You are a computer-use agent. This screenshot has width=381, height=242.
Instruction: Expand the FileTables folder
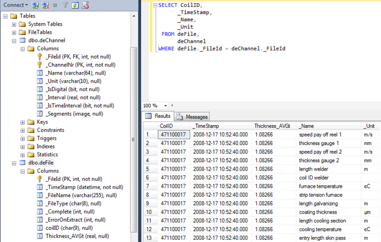point(14,33)
